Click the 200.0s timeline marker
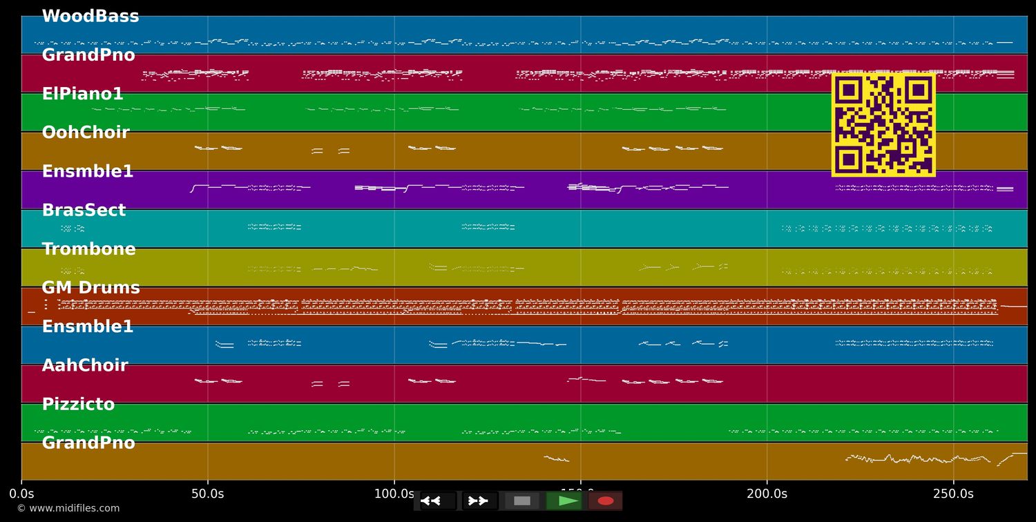The width and height of the screenshot is (1036, 522). click(767, 494)
